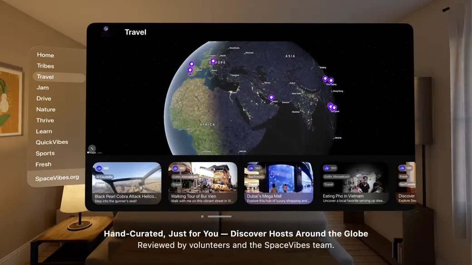Viewport: 472px width, 265px height.
Task: Click the 180 badge on Dubai's Mega Mall card
Action: pyautogui.click(x=255, y=168)
